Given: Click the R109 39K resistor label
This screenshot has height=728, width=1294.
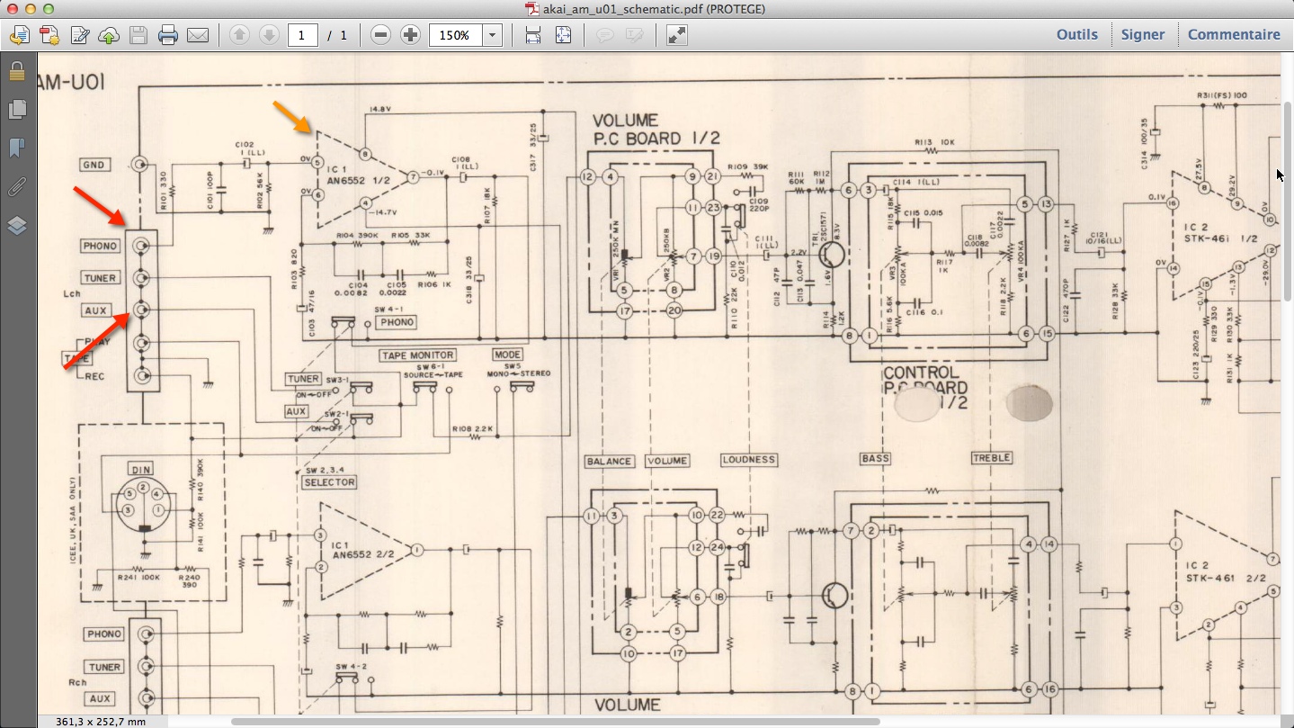Looking at the screenshot, I should point(749,167).
